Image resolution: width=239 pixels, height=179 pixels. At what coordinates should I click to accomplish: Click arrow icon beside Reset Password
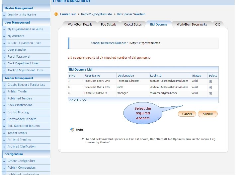point(4,57)
